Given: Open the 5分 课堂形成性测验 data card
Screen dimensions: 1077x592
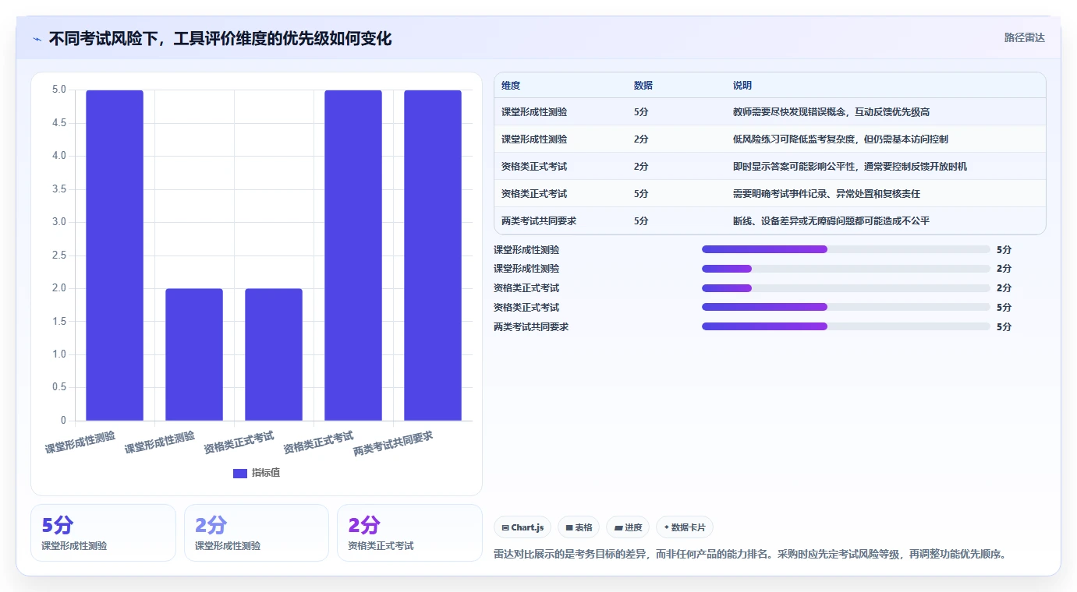Looking at the screenshot, I should (x=103, y=533).
